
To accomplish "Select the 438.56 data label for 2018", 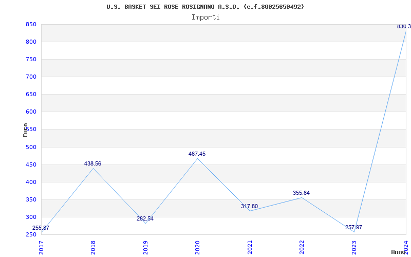I will tap(92, 163).
